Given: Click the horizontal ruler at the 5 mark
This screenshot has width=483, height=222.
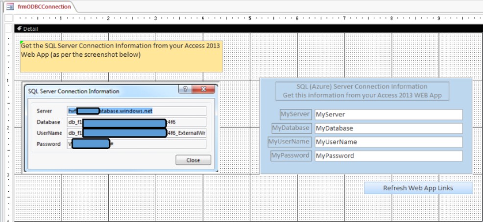Looking at the screenshot, I should pyautogui.click(x=250, y=18).
